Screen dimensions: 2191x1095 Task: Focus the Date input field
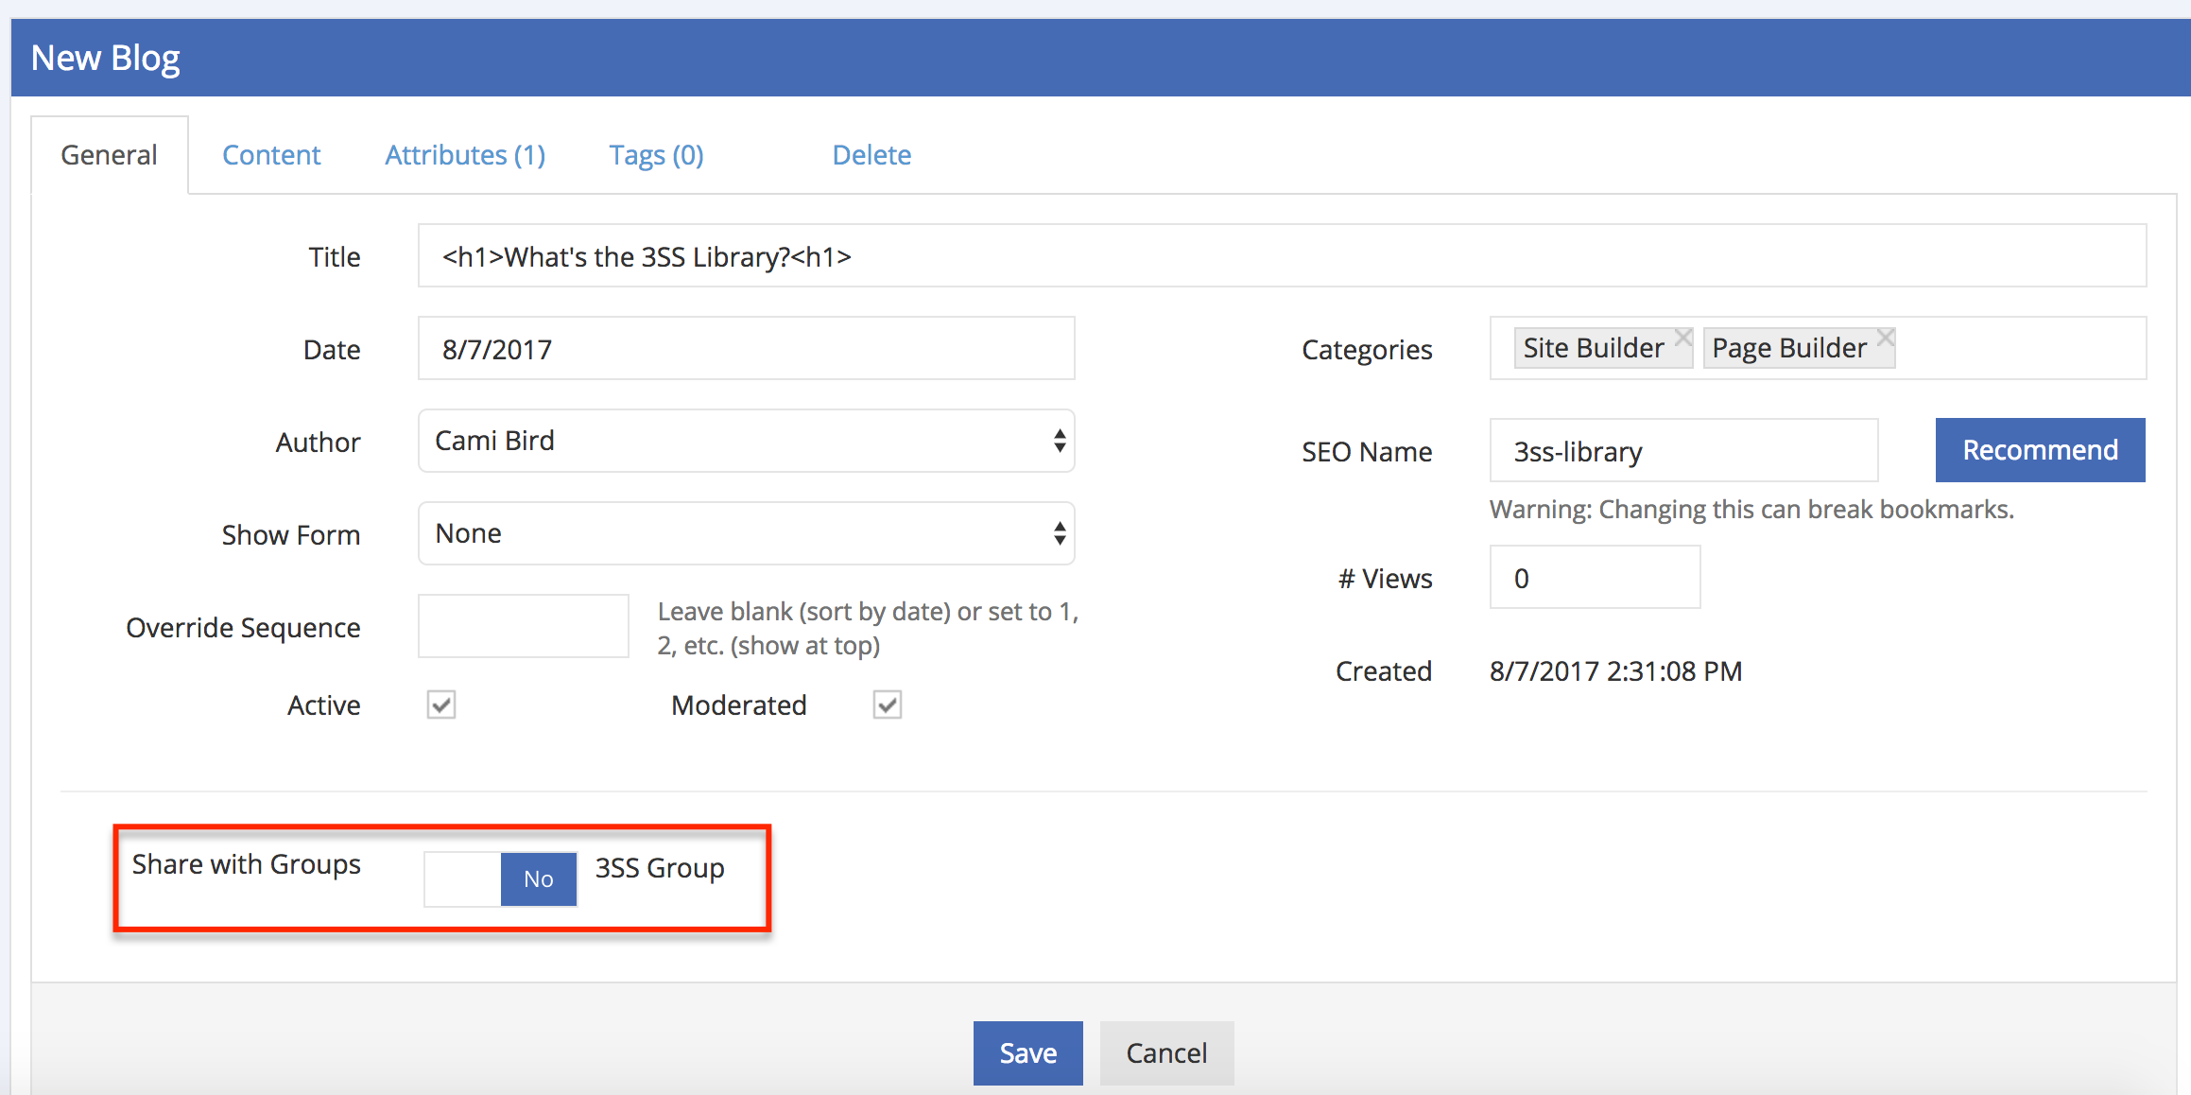[x=746, y=349]
